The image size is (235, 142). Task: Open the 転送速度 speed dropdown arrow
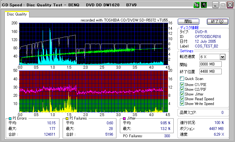coord(222,57)
